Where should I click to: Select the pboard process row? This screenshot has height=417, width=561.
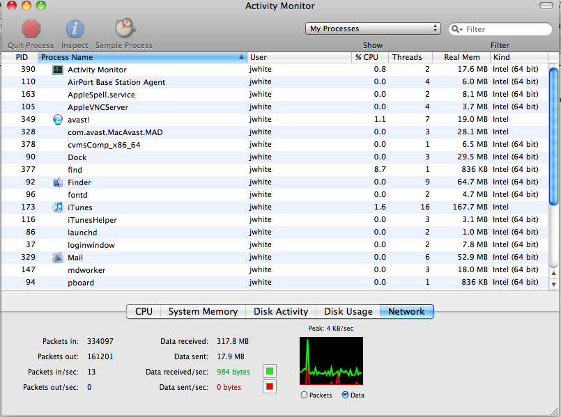[275, 282]
